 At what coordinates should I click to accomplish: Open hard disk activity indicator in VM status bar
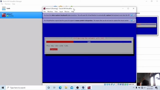point(105,84)
